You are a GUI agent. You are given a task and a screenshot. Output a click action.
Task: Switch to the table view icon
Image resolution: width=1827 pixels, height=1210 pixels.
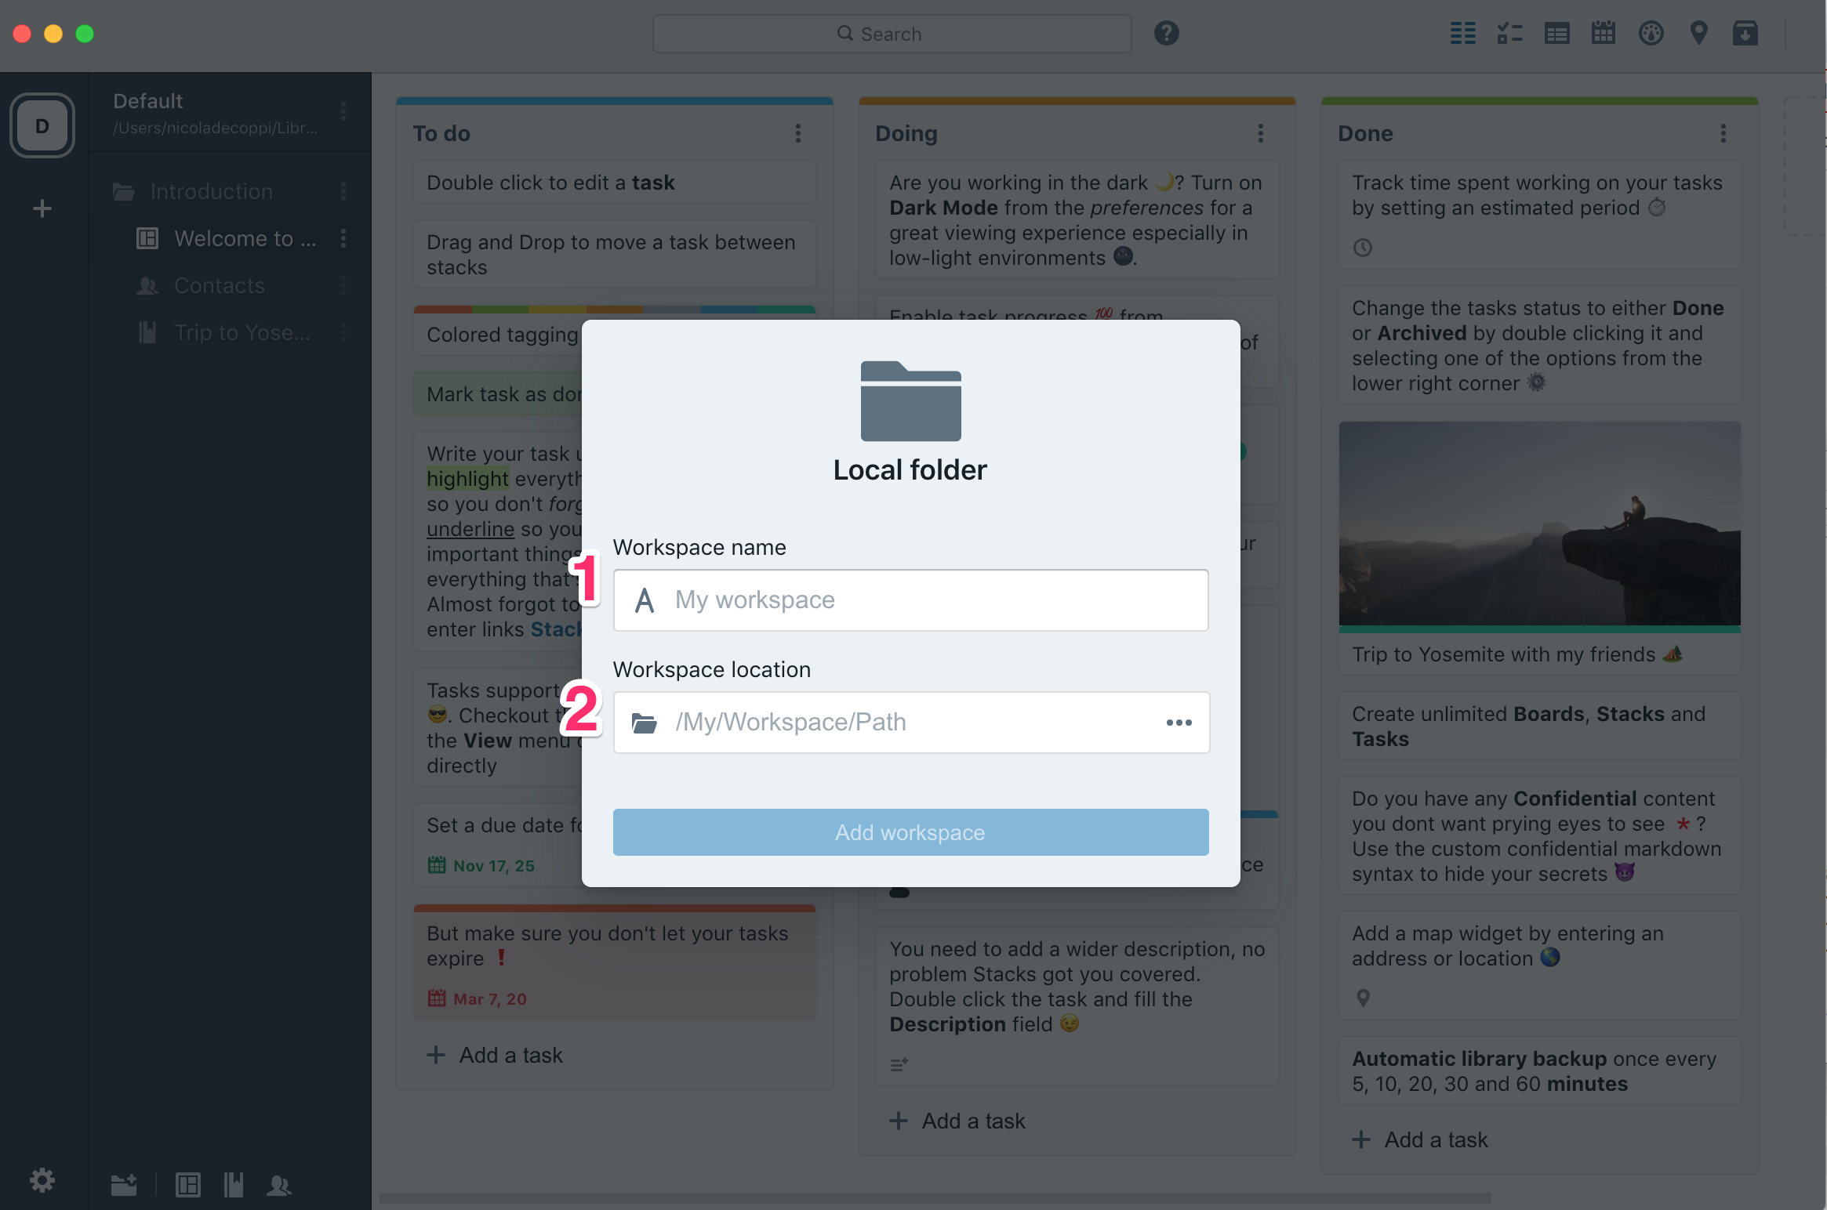(1556, 34)
